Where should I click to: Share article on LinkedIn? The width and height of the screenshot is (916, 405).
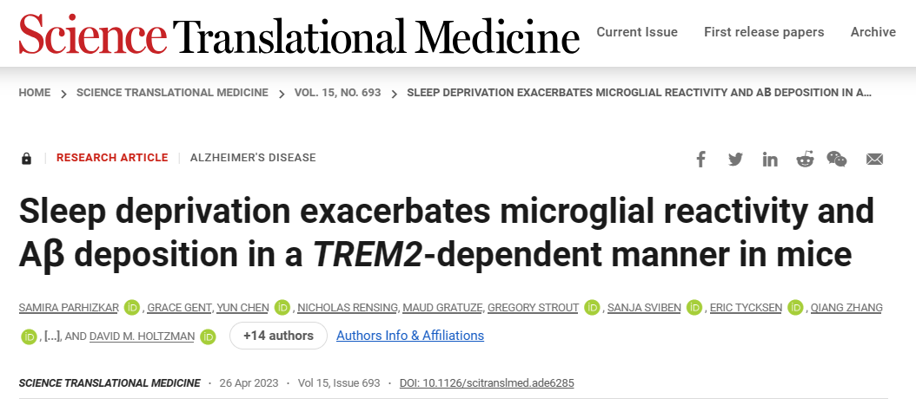[770, 159]
